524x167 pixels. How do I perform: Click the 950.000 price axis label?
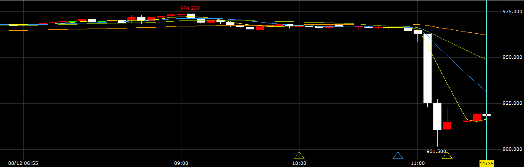(512, 57)
